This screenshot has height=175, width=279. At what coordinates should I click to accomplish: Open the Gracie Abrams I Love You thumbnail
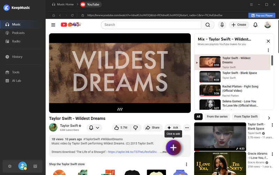pyautogui.click(x=220, y=163)
